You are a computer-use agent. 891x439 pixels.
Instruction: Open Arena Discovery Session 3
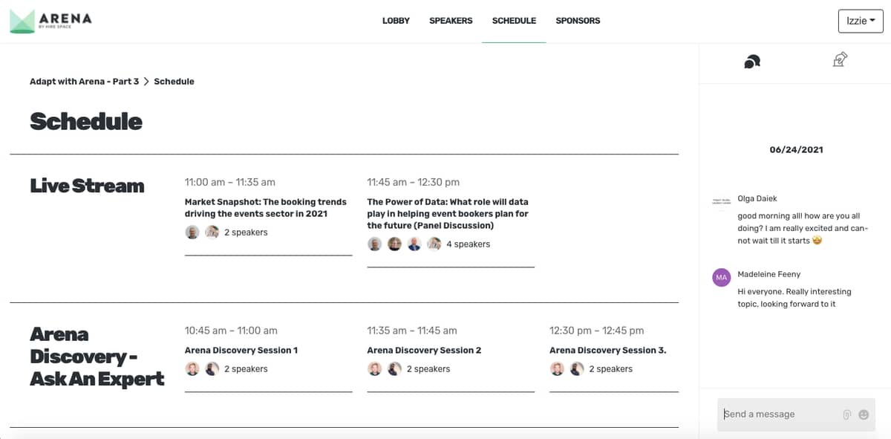click(x=607, y=350)
